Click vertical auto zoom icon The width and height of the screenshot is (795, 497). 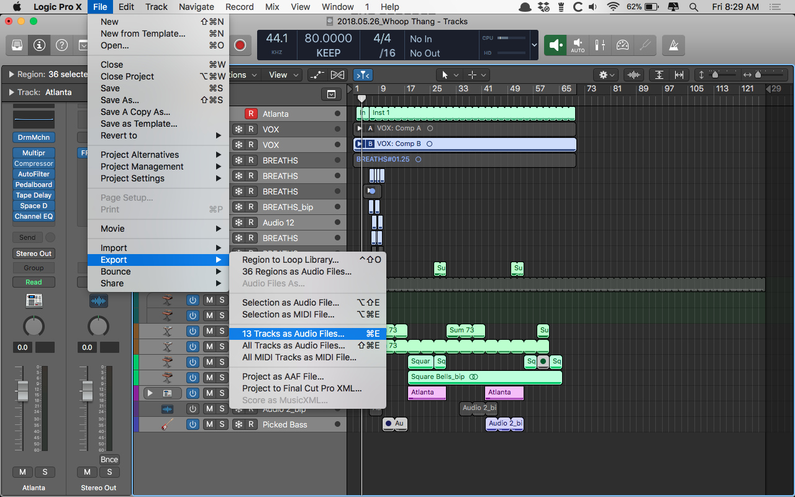[x=659, y=75]
